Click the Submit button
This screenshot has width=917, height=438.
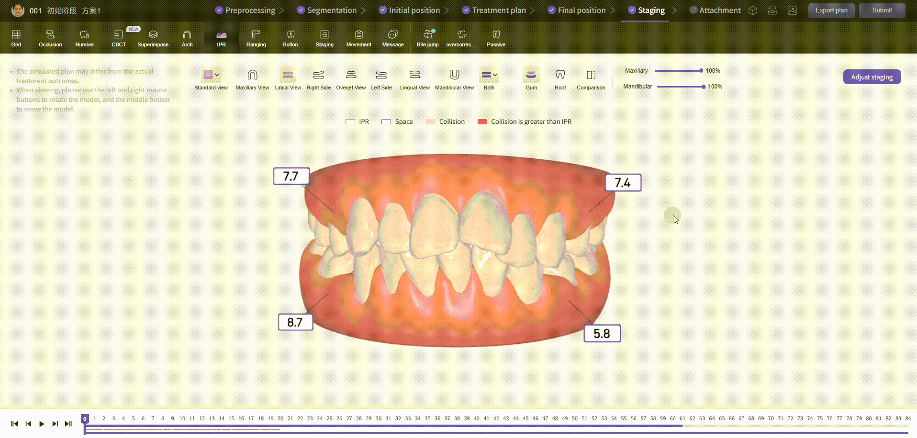tap(882, 11)
